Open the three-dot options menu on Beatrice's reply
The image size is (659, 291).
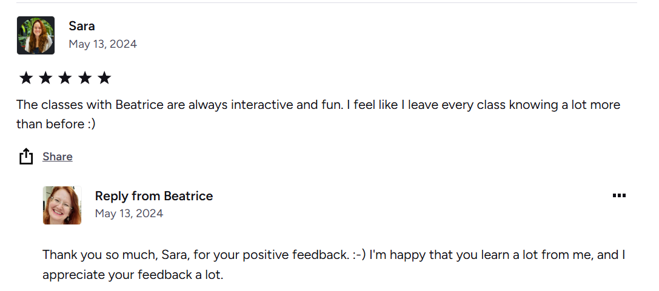click(618, 195)
